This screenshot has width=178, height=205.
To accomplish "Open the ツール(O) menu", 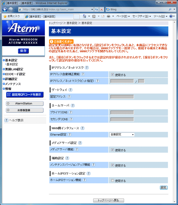I will pos(160,16).
